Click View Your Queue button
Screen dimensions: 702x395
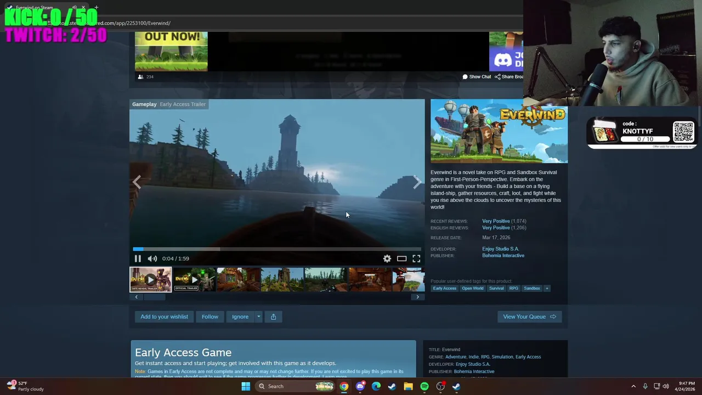click(529, 317)
